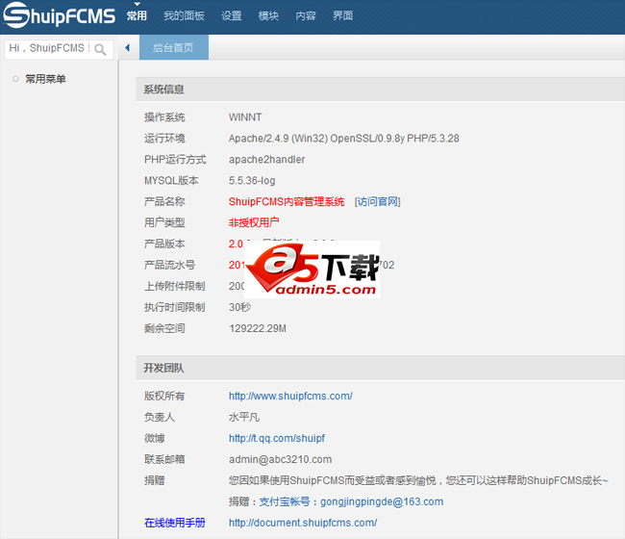The image size is (625, 539).
Task: Click the Hi, ShuipFCMS search field
Action: pyautogui.click(x=59, y=49)
